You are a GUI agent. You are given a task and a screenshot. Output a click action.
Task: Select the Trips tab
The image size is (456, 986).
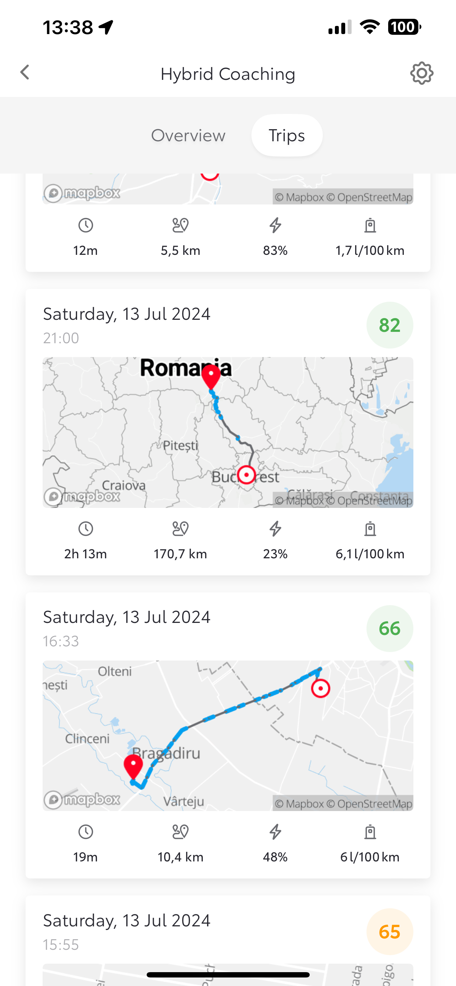[287, 136]
